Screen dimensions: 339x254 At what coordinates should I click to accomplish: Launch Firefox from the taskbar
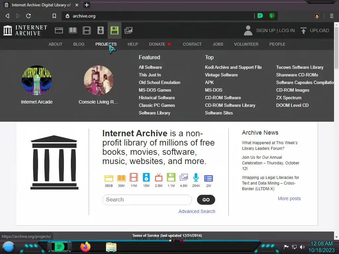pyautogui.click(x=85, y=247)
